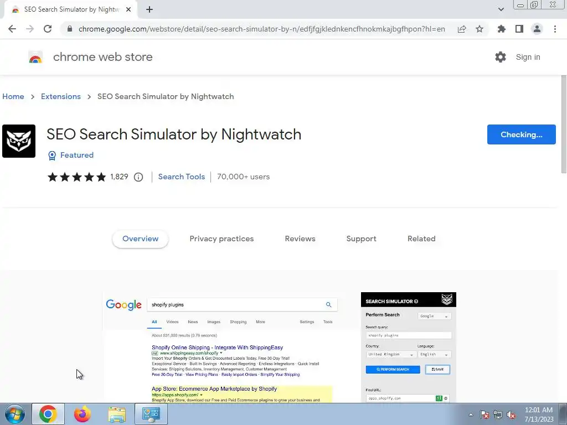The image size is (567, 425).
Task: Click the lock icon in the address bar
Action: point(70,29)
